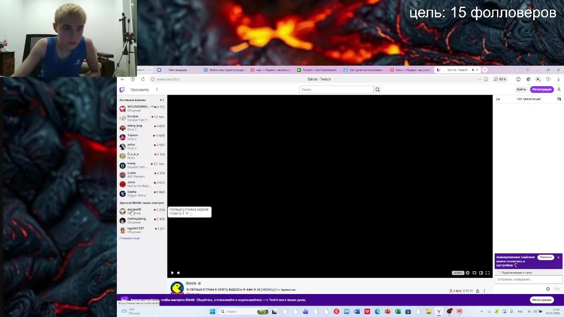
Task: Share the stream with share icon
Action: tap(477, 291)
